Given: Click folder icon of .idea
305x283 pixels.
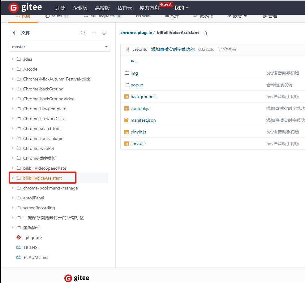Looking at the screenshot, I should (x=19, y=59).
